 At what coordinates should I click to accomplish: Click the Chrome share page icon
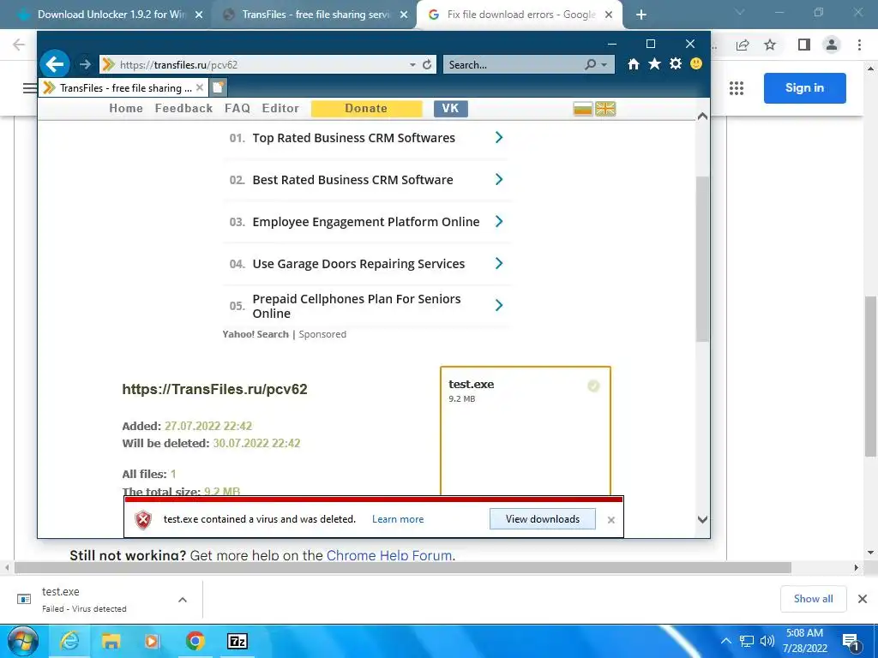click(x=743, y=45)
